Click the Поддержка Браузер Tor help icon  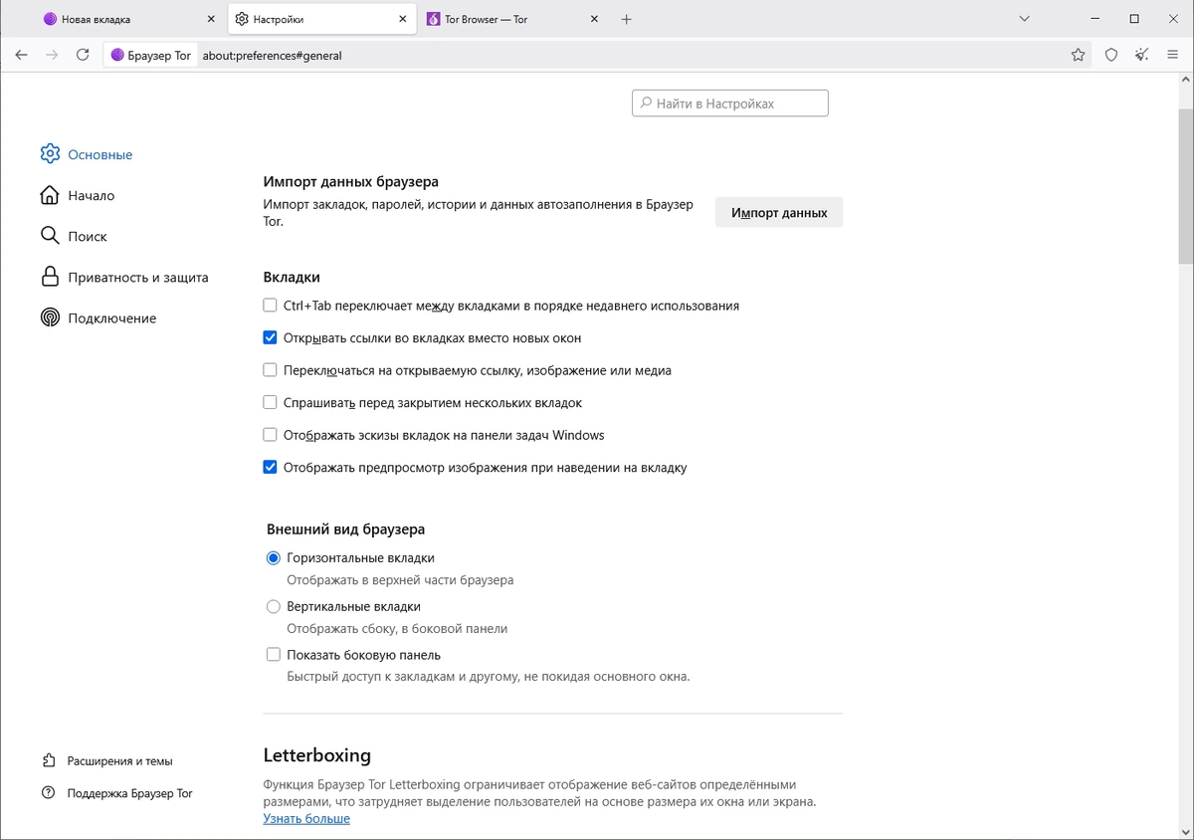[x=49, y=793]
